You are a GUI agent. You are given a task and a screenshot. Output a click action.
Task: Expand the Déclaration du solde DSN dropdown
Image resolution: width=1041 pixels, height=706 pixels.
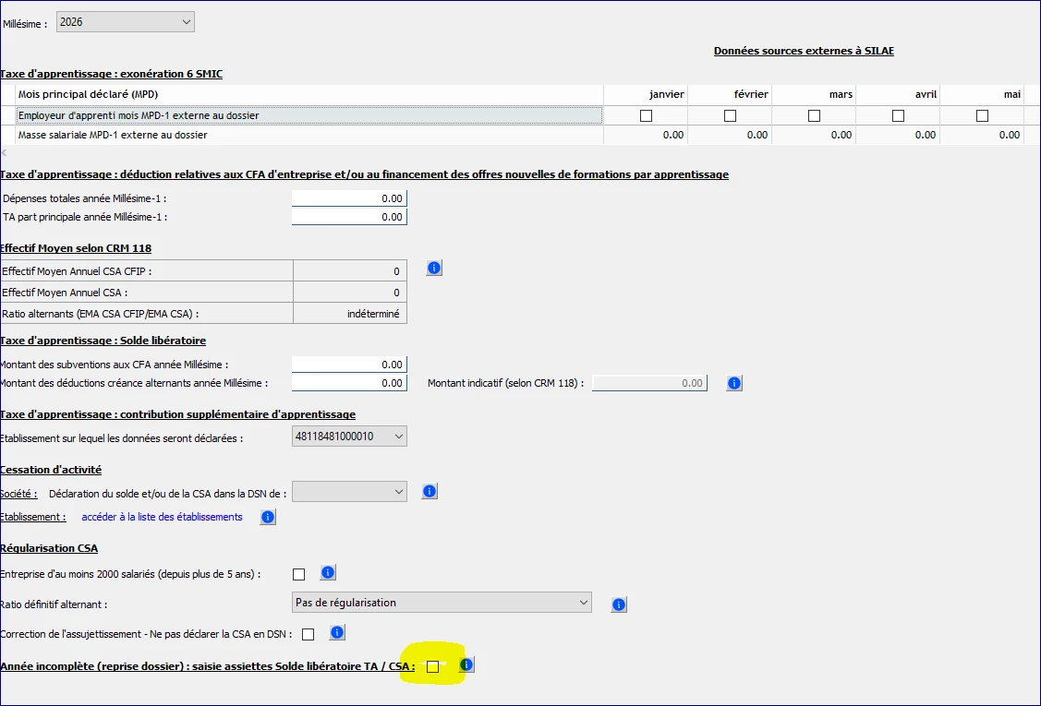coord(349,492)
